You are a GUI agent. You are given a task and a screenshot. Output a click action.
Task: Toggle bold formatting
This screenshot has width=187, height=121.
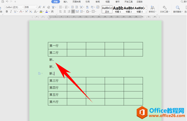coord(7,11)
